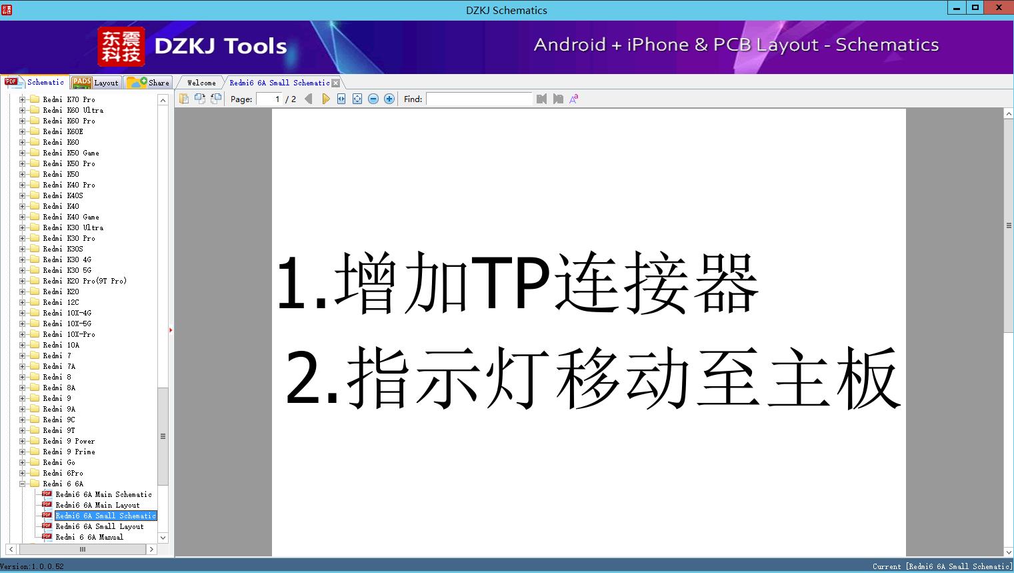Click the folder icon of Redmi Go
The width and height of the screenshot is (1014, 573).
pyautogui.click(x=35, y=462)
